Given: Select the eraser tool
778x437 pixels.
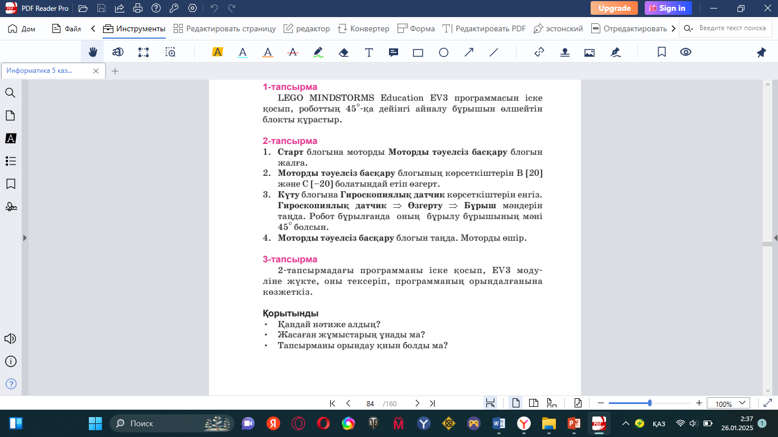Looking at the screenshot, I should coord(343,52).
